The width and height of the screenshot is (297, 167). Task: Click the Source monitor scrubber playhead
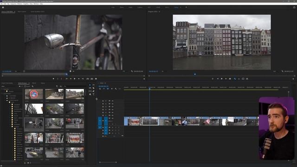click(x=66, y=74)
